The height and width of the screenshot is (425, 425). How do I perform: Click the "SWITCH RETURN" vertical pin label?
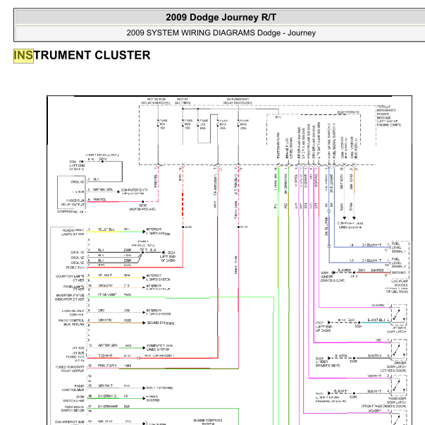coord(278,145)
